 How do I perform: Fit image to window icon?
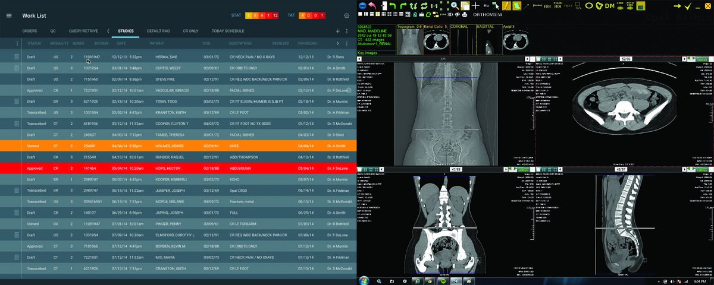444,5
